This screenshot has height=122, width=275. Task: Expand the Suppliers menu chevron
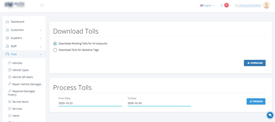pos(41,38)
